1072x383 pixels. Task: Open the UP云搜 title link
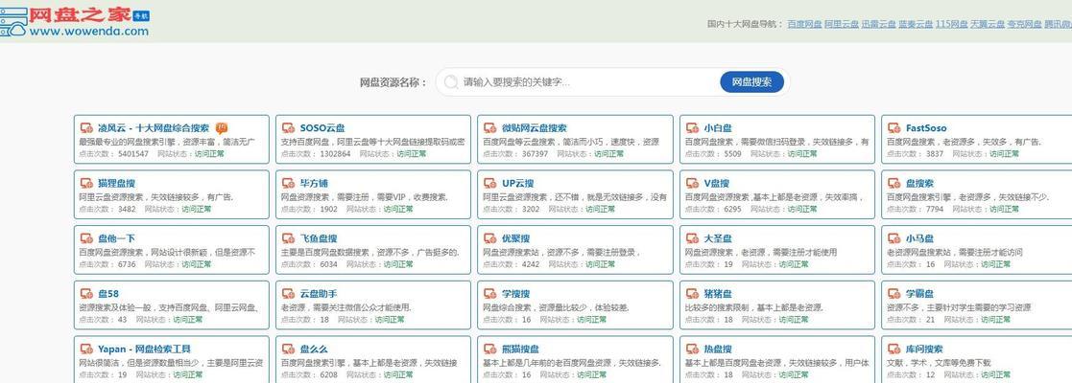point(517,183)
